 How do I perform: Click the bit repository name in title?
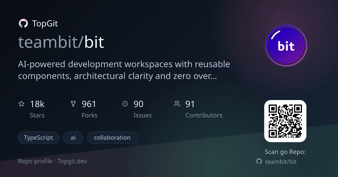tap(94, 42)
